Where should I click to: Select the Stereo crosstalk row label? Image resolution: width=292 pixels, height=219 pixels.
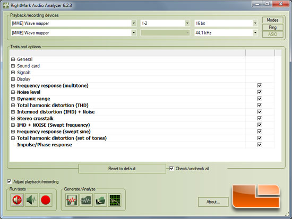point(35,119)
